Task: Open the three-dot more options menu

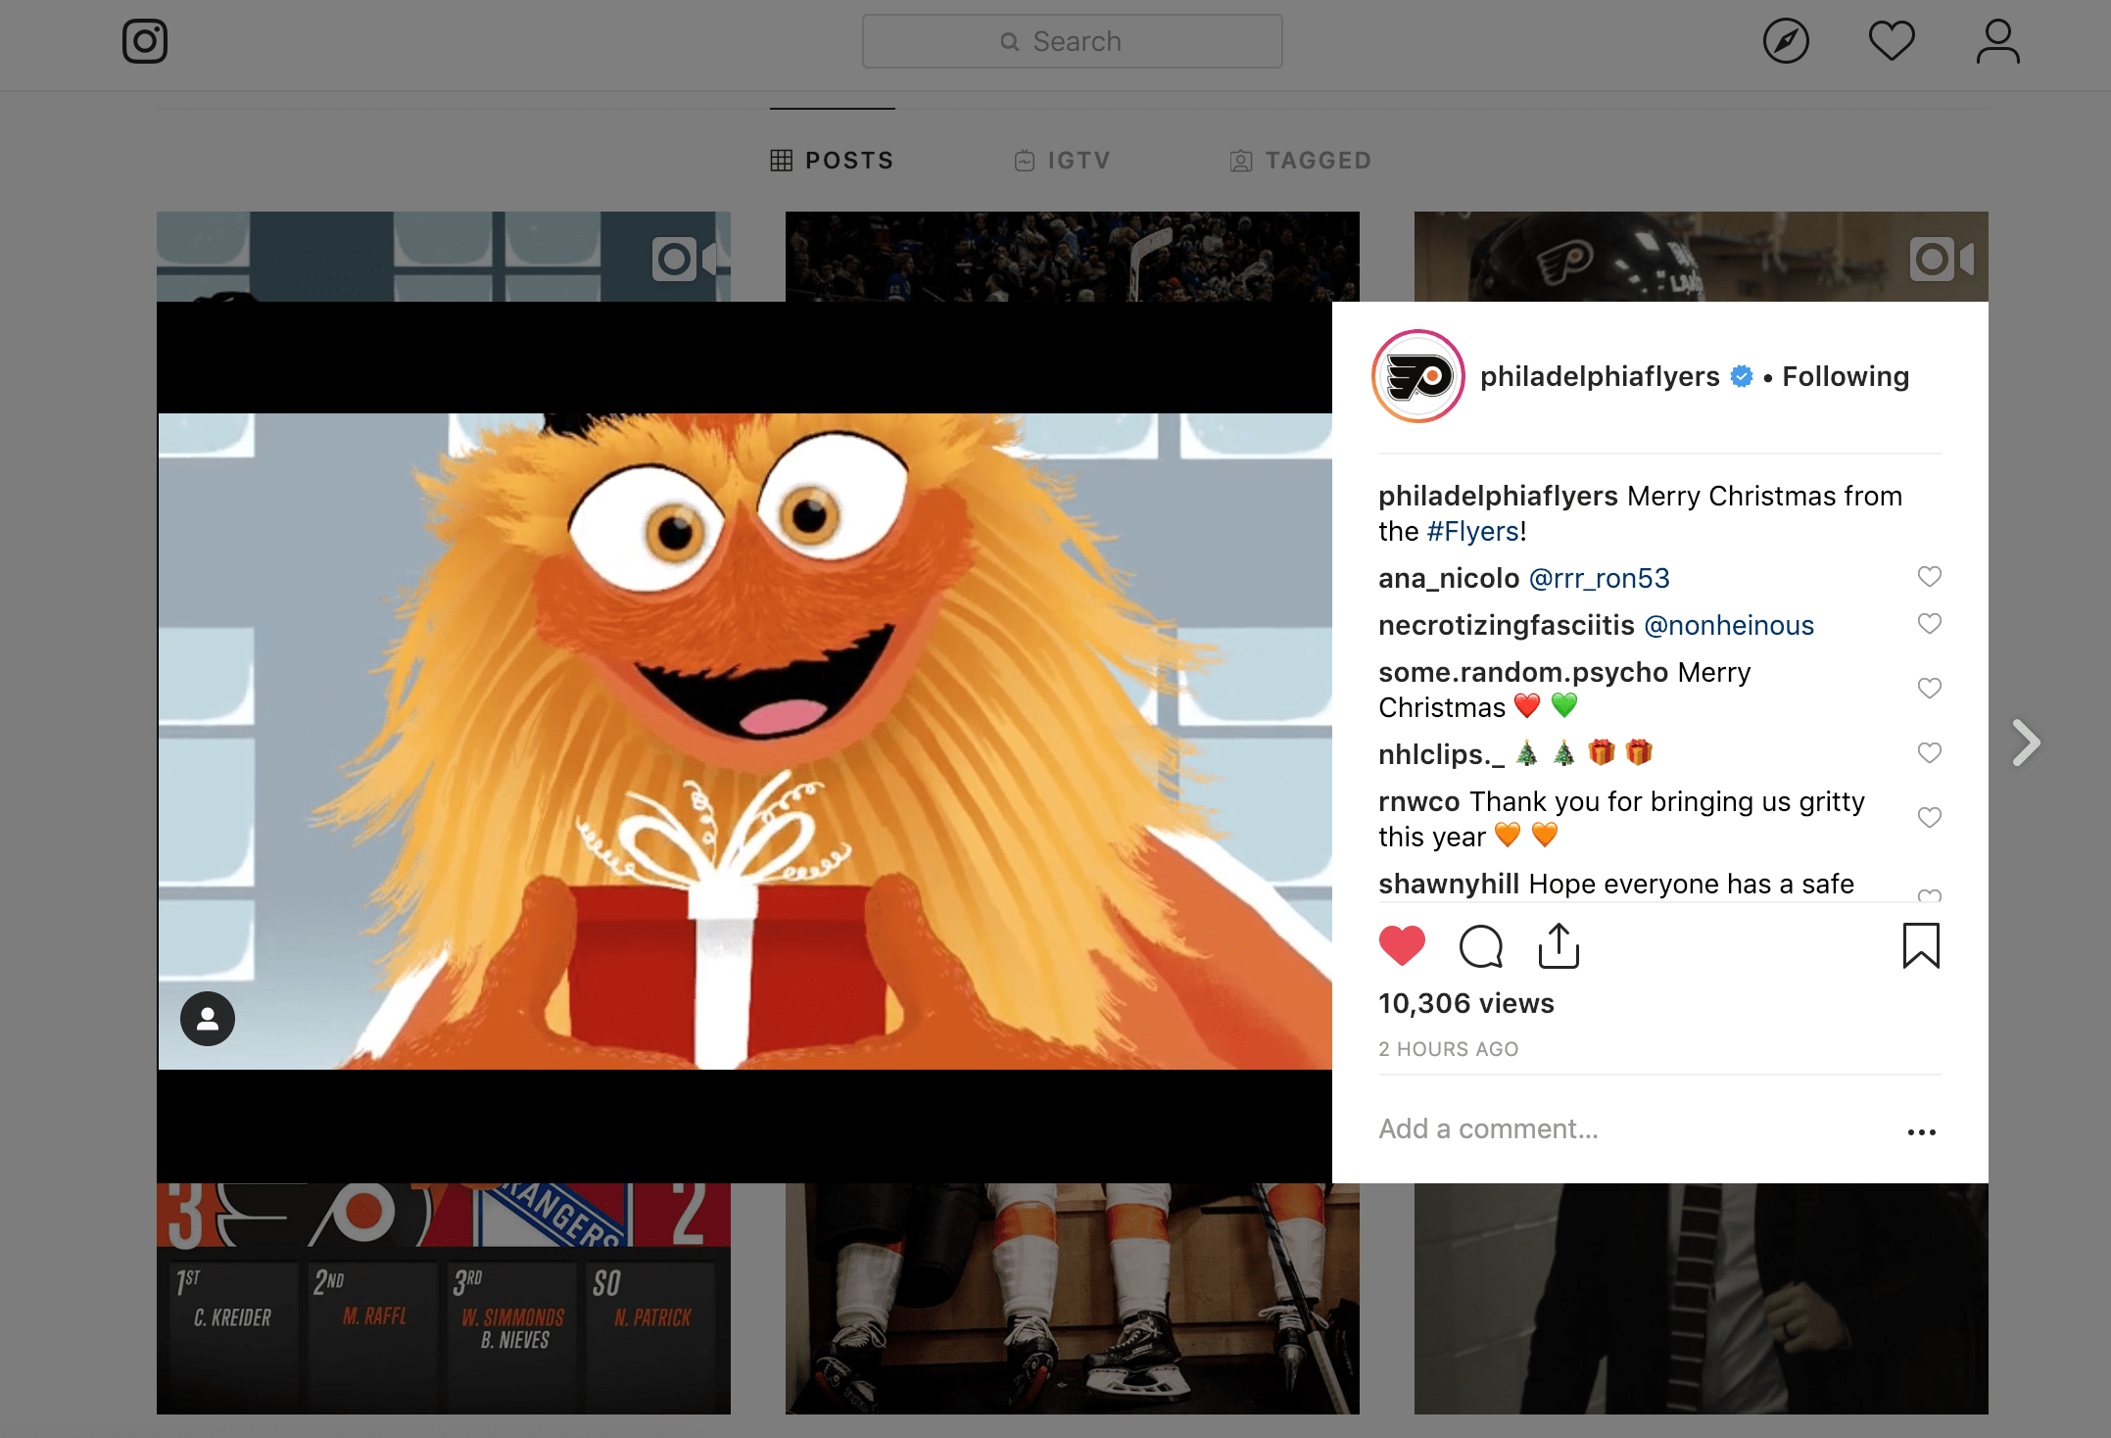Action: point(1921,1131)
